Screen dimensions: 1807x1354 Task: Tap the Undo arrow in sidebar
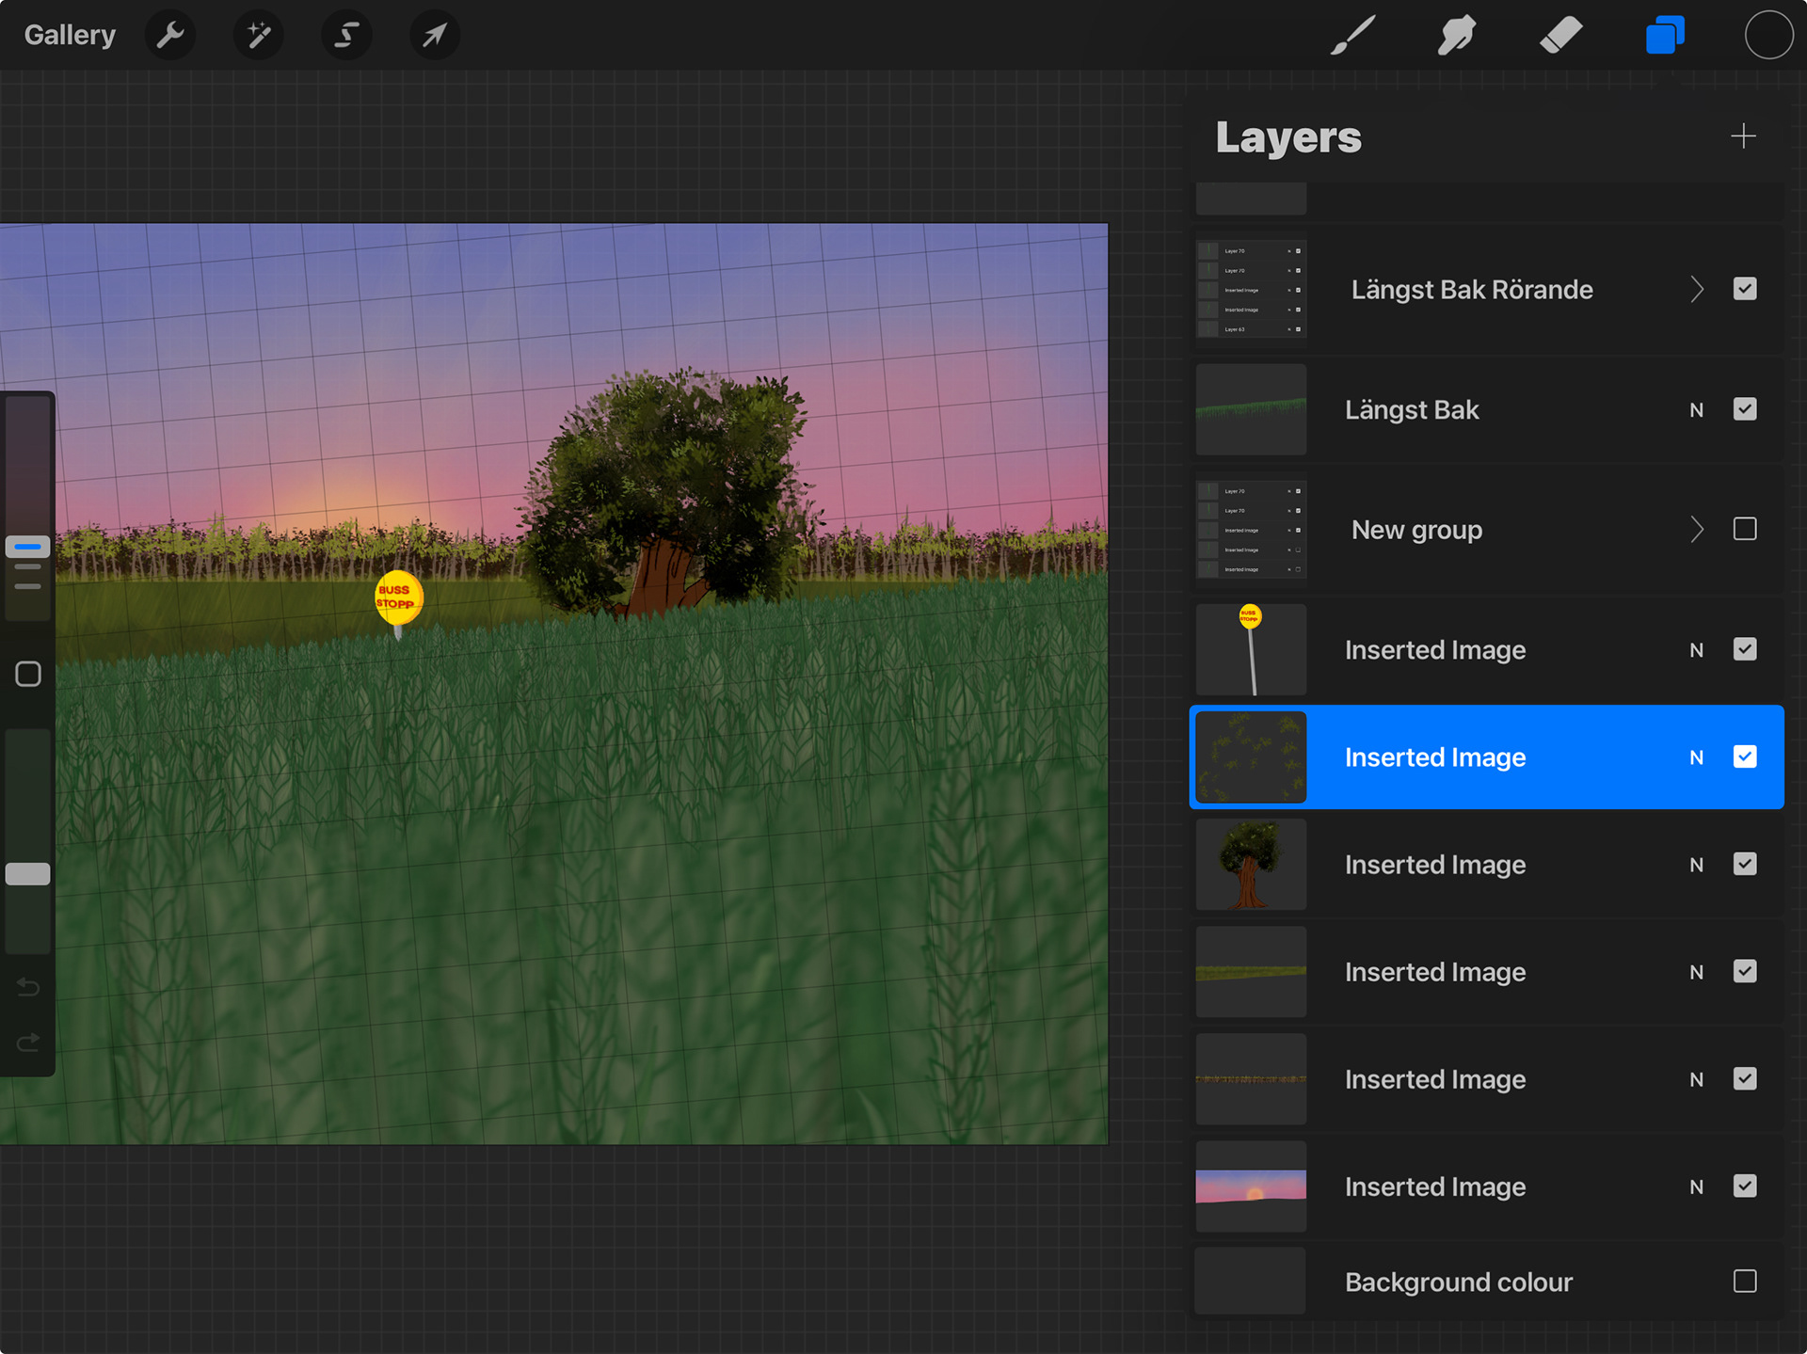[28, 987]
